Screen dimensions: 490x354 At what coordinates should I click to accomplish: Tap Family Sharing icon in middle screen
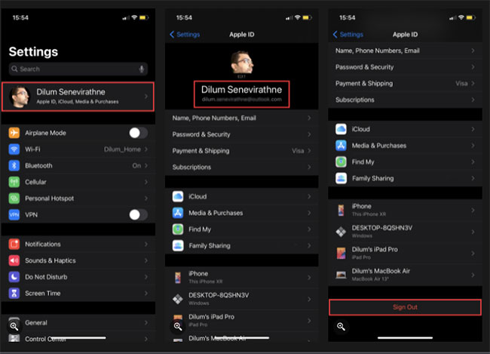[178, 246]
